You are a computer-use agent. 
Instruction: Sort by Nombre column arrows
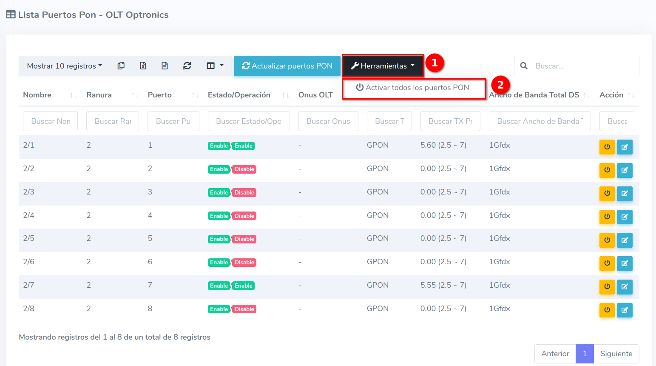[74, 95]
